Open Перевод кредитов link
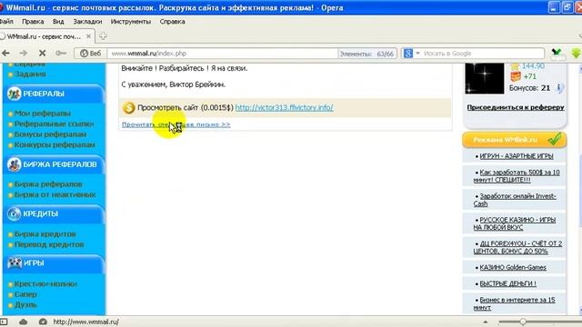582x327 pixels. (49, 244)
